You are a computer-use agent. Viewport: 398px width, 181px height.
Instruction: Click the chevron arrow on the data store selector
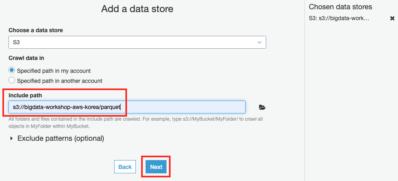click(x=260, y=42)
